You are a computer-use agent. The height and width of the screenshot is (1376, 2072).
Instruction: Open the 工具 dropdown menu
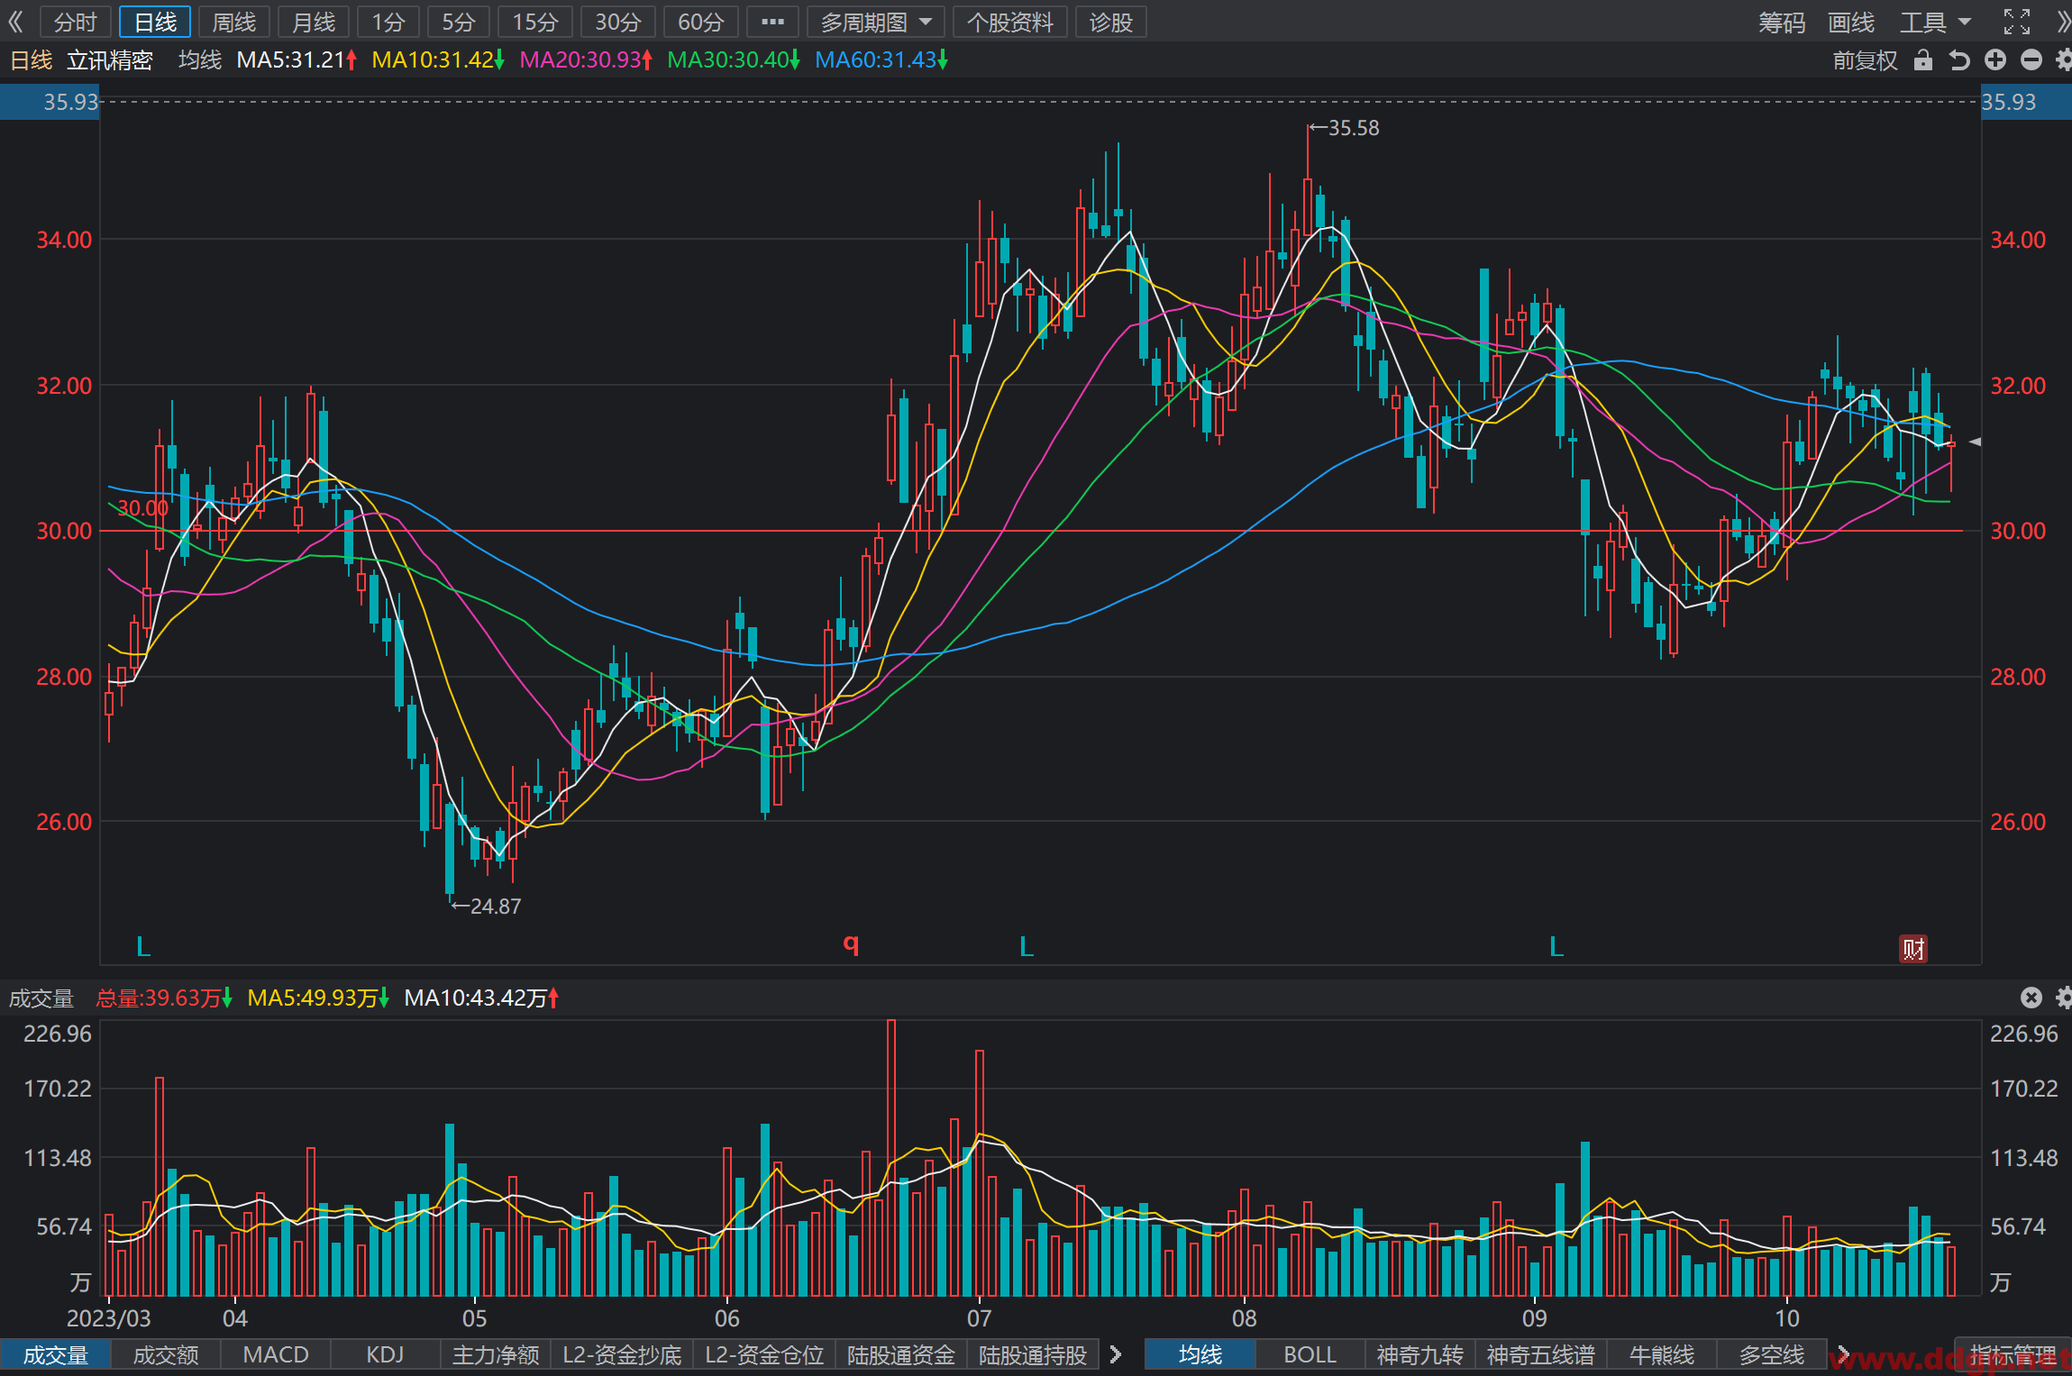pos(1936,22)
